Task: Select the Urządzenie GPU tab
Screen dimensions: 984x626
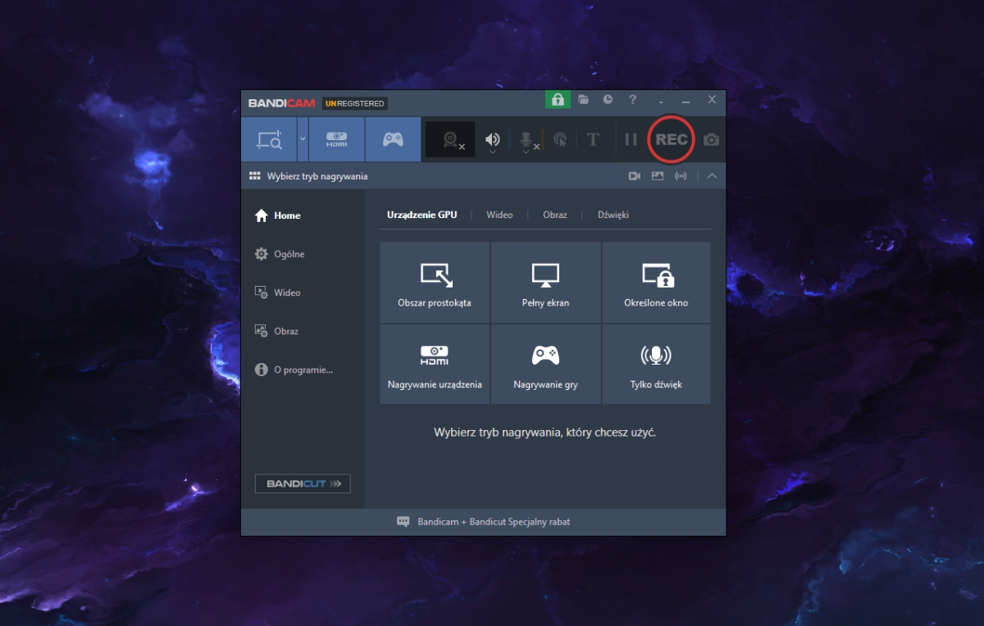Action: click(x=422, y=215)
